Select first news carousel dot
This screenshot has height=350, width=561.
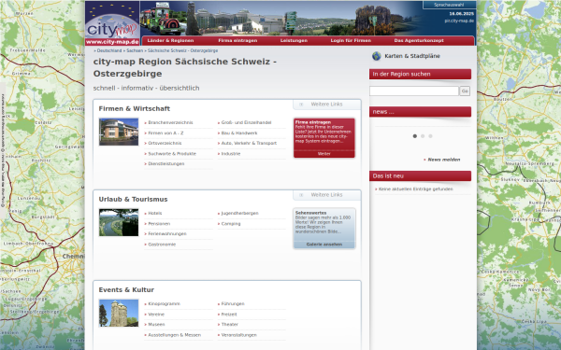(414, 136)
